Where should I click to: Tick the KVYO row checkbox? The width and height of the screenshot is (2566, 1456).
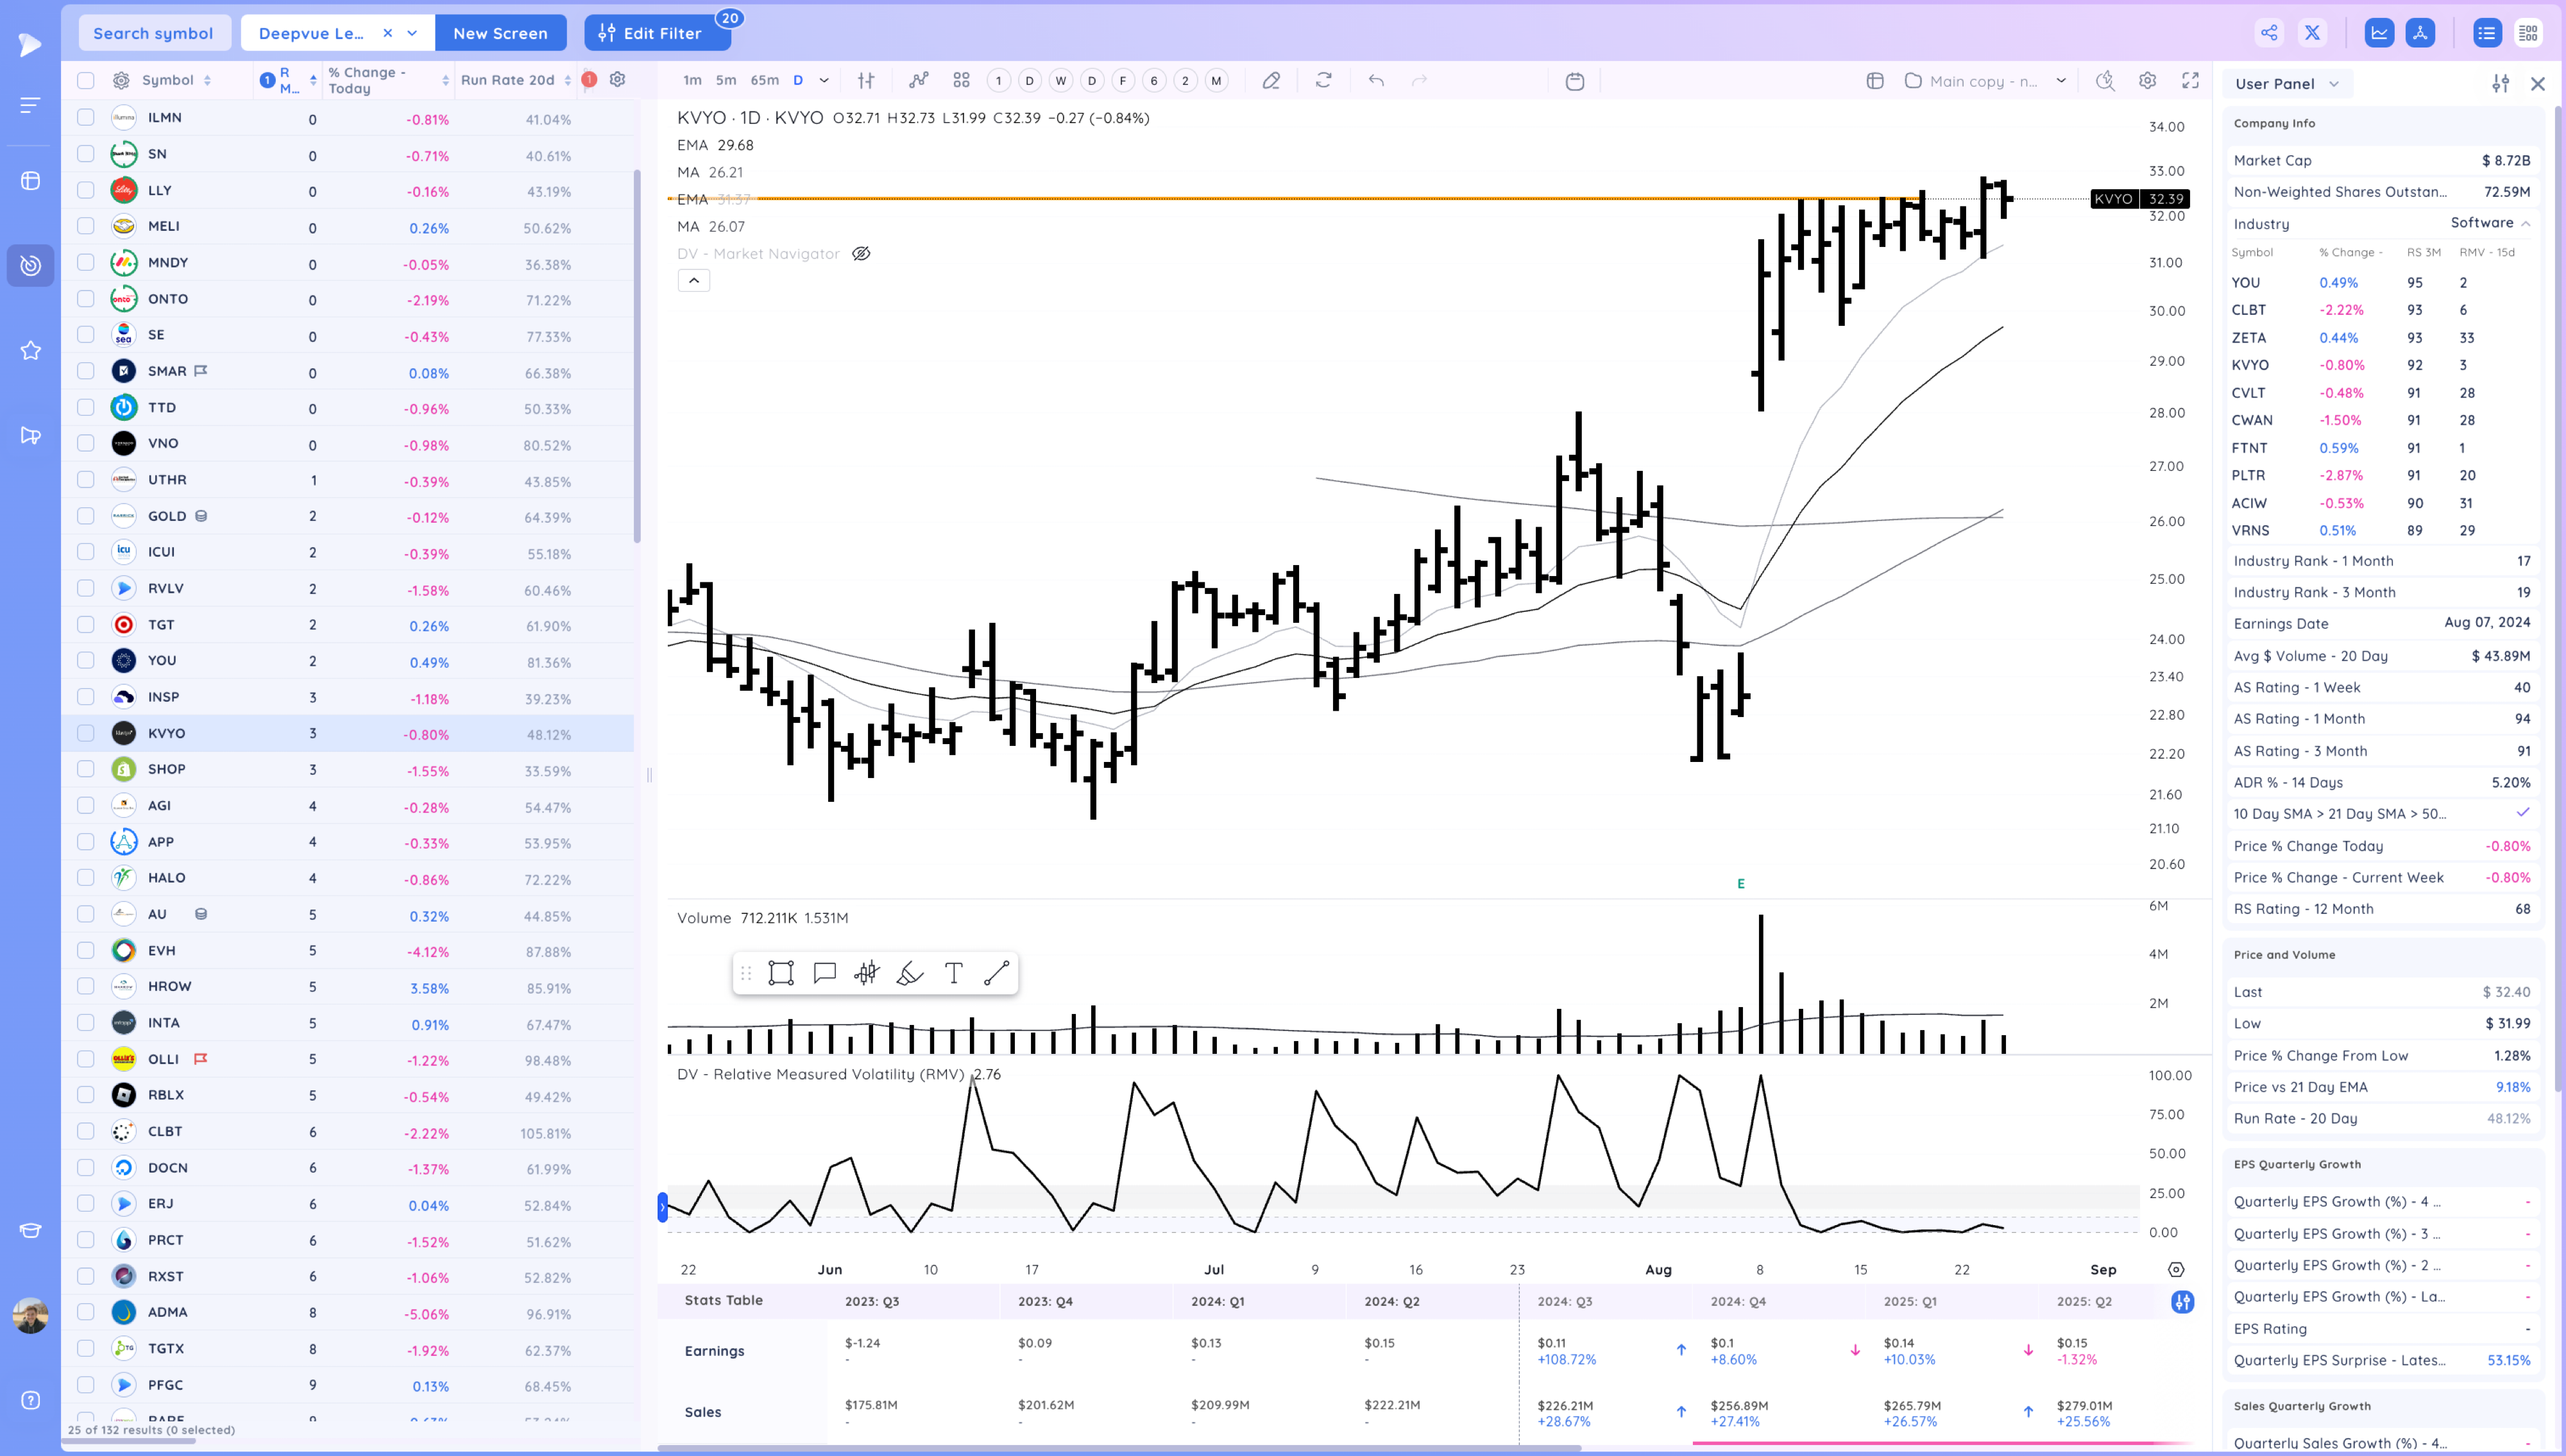tap(86, 733)
